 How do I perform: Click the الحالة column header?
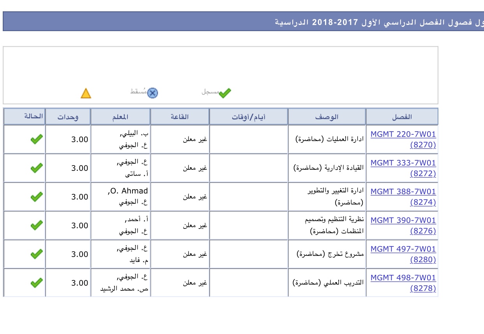pos(25,116)
